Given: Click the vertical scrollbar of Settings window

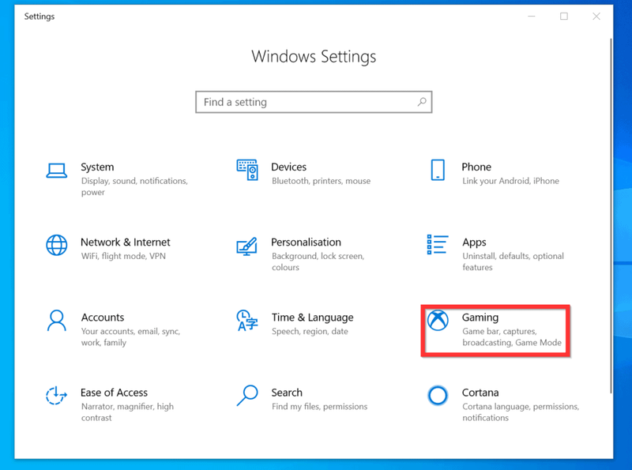Looking at the screenshot, I should point(611,216).
